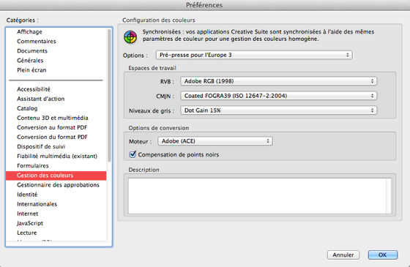Click inside the Description text box
The image size is (410, 267).
[x=257, y=196]
